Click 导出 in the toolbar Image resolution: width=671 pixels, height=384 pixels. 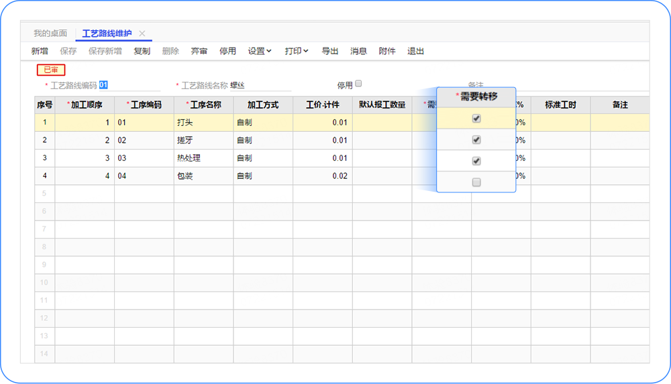point(330,52)
